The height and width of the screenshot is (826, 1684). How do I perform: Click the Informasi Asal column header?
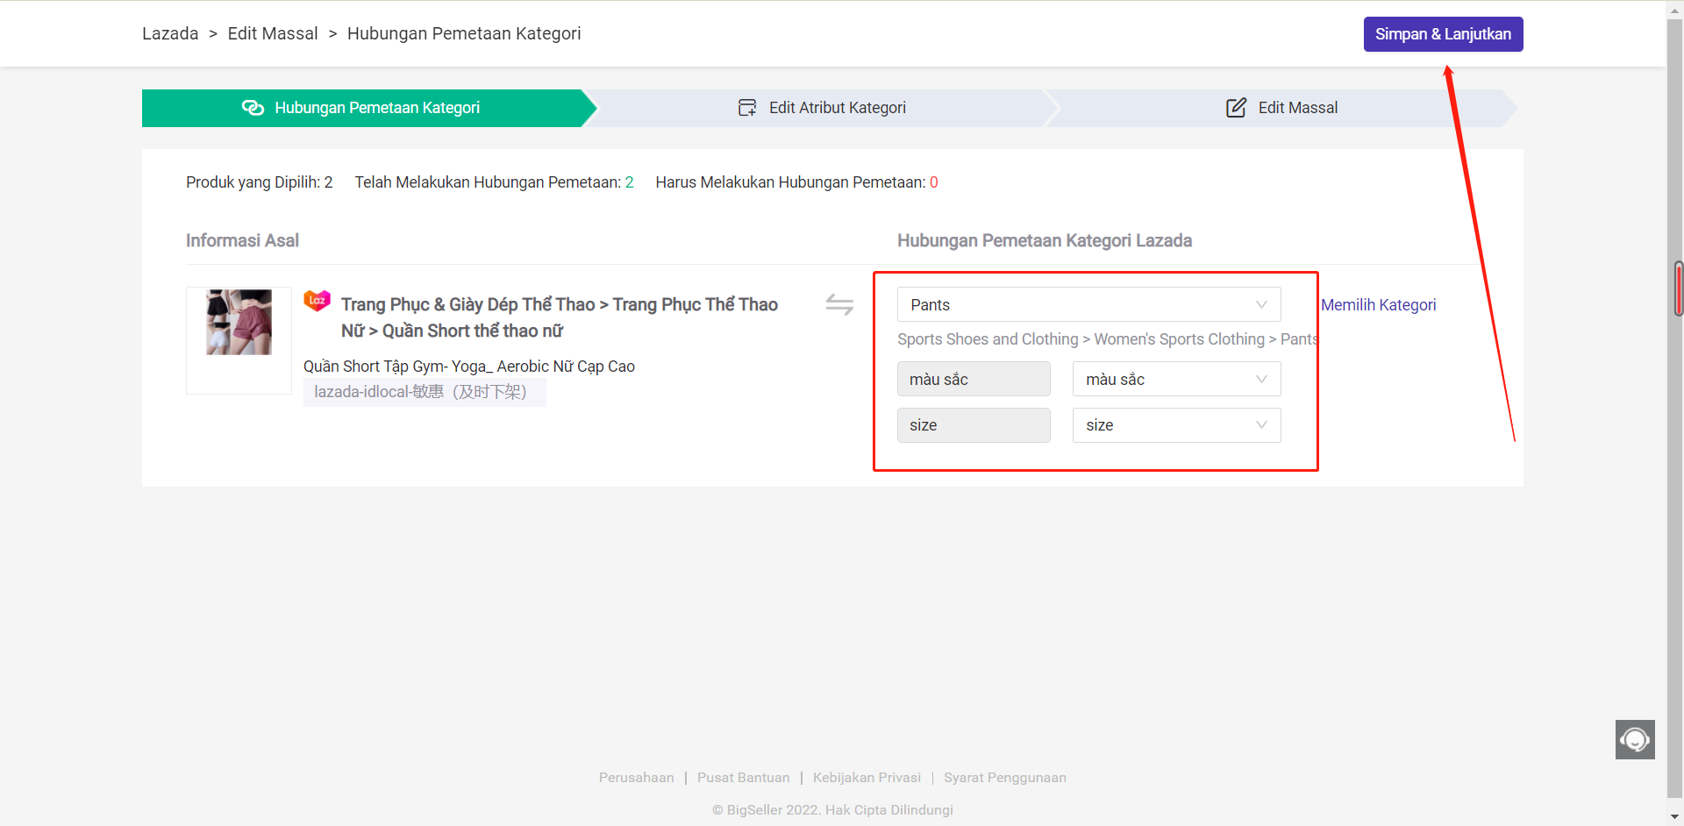242,240
